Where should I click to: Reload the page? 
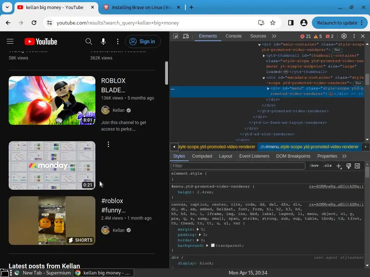click(34, 23)
